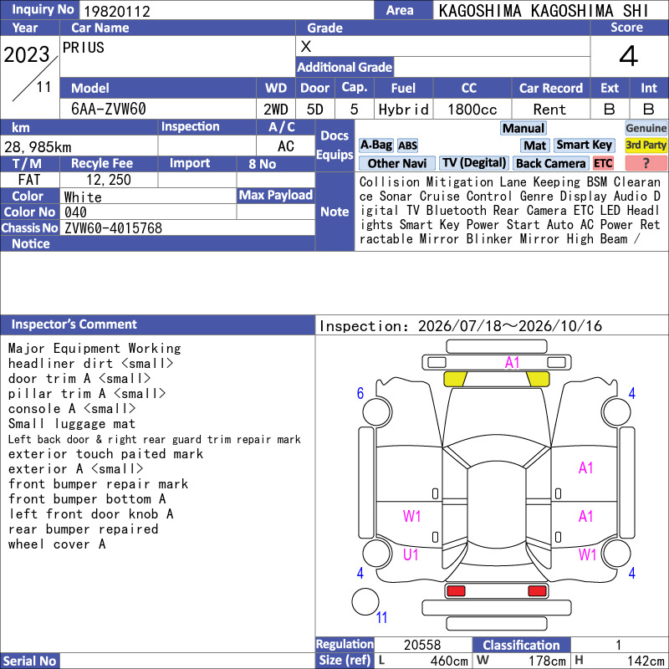
Task: Click the AC air-conditioning value
Action: coord(285,146)
